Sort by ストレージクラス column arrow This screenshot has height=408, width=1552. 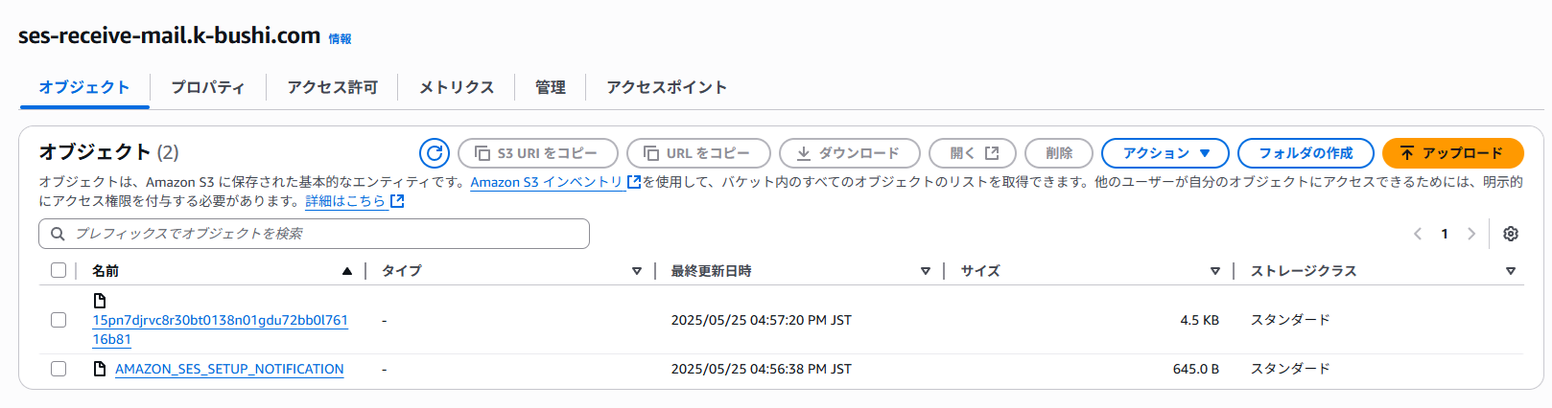[x=1511, y=271]
